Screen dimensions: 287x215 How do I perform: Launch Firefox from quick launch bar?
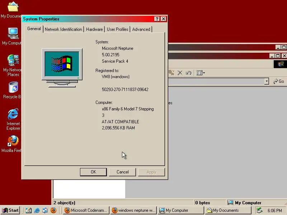click(53, 210)
